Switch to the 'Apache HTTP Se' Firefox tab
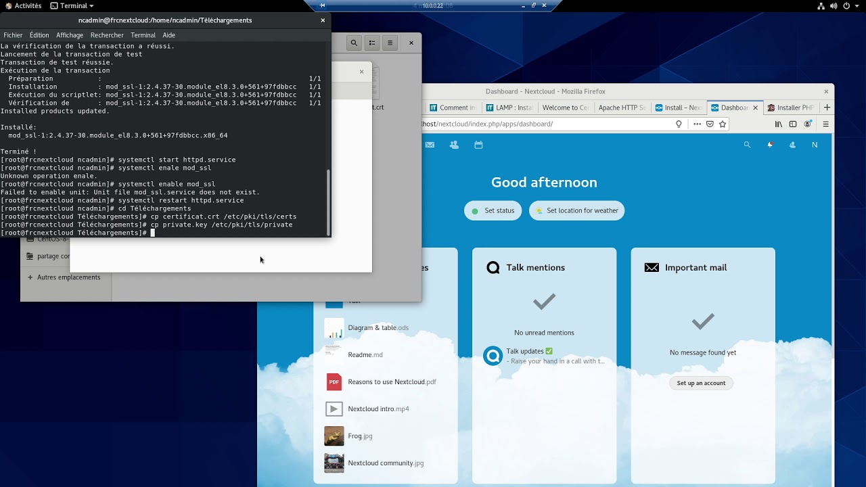 [x=622, y=108]
